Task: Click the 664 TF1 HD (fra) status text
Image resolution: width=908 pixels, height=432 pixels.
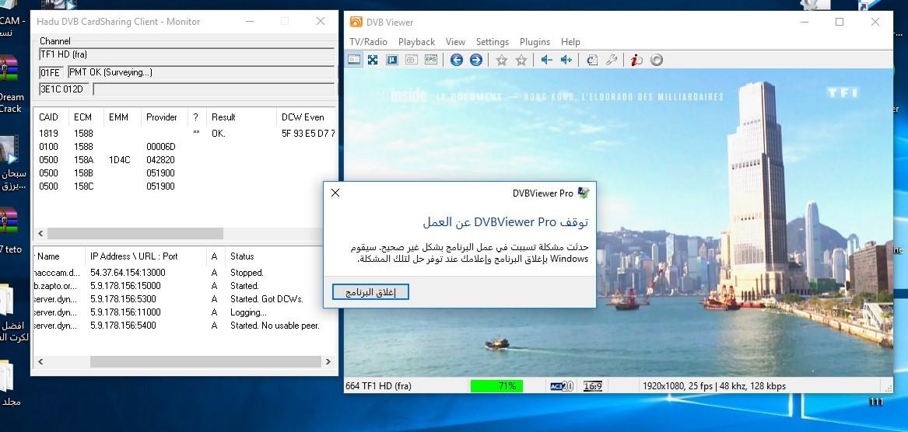Action: tap(378, 385)
